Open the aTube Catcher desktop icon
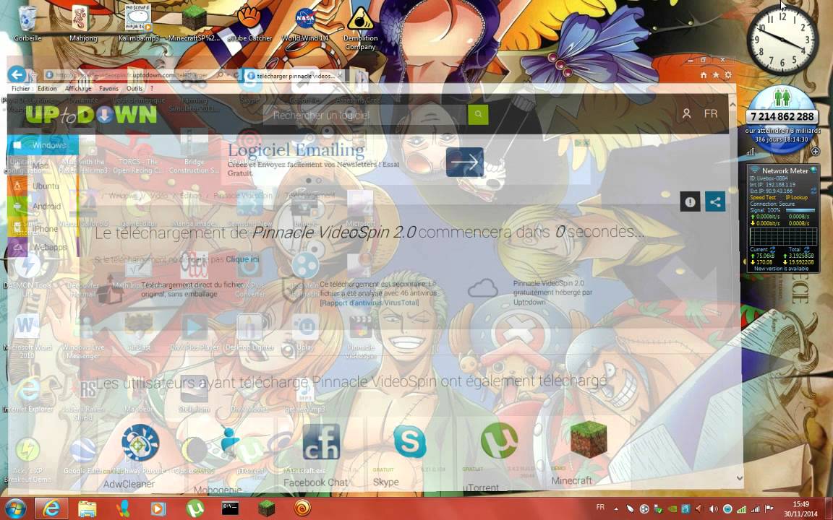Screen dimensions: 833x520 [249, 22]
